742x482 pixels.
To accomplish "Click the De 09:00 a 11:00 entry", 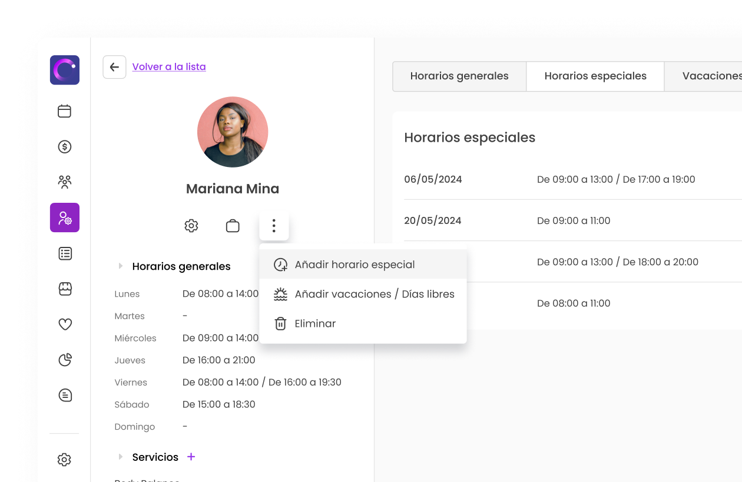I will tap(574, 220).
